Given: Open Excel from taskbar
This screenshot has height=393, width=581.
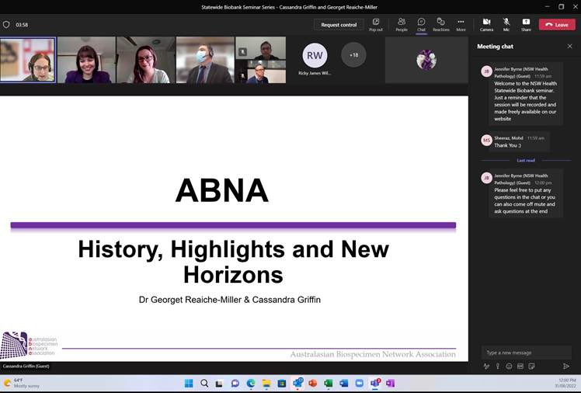Looking at the screenshot, I should pyautogui.click(x=329, y=383).
